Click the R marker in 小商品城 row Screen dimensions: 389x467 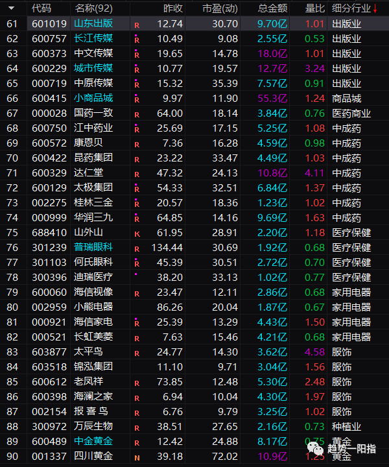pyautogui.click(x=137, y=99)
